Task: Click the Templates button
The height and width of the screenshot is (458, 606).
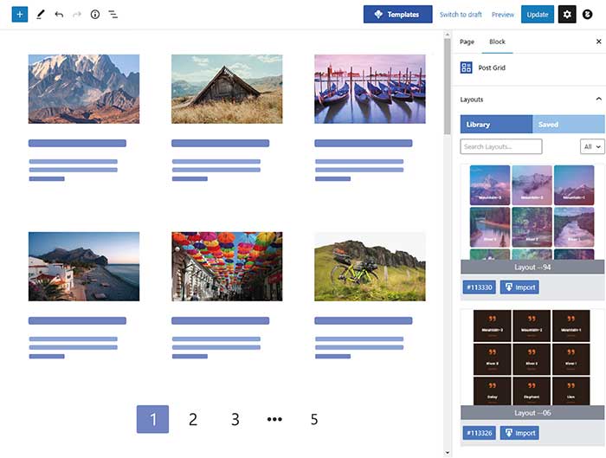Action: [397, 15]
